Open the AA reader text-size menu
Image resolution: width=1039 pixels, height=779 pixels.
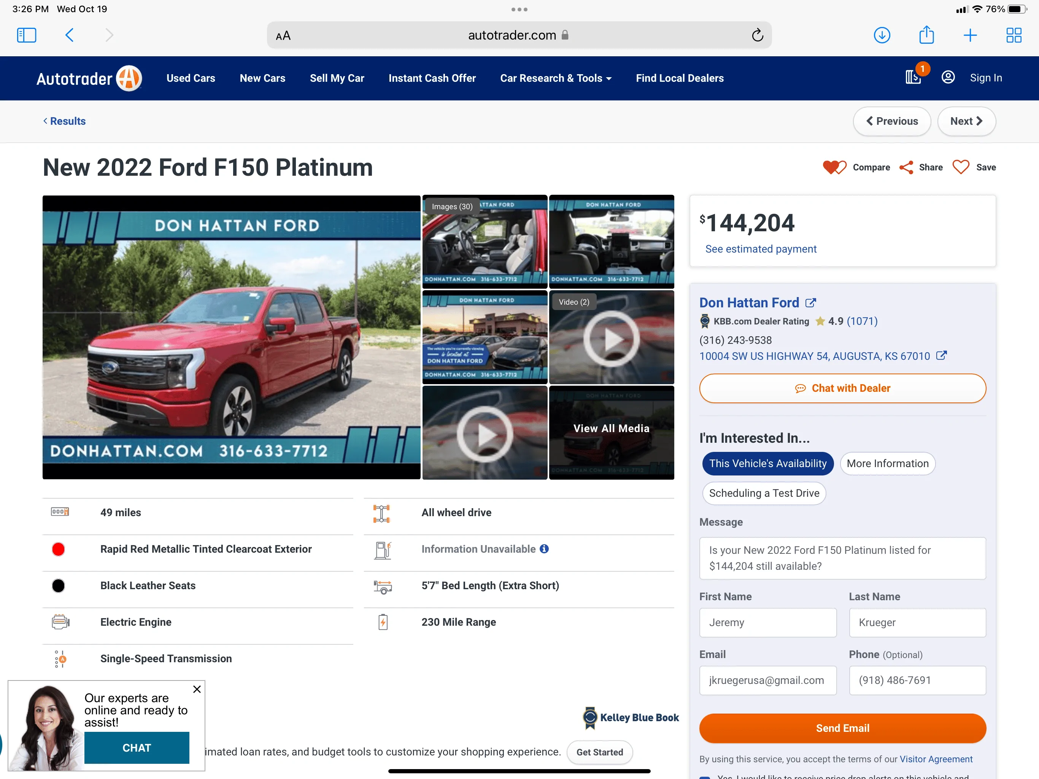click(283, 36)
